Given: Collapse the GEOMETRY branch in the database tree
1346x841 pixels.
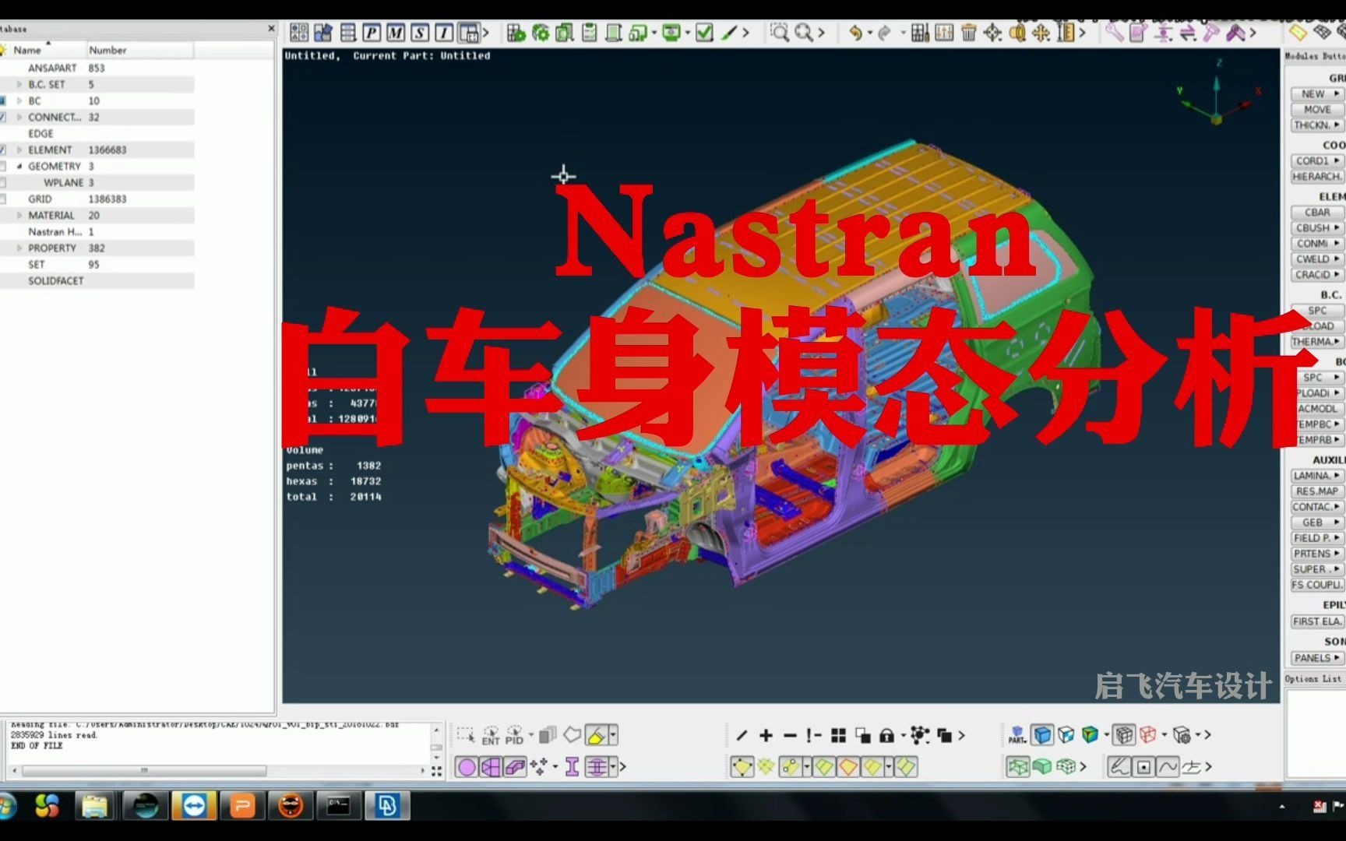Looking at the screenshot, I should click(19, 166).
